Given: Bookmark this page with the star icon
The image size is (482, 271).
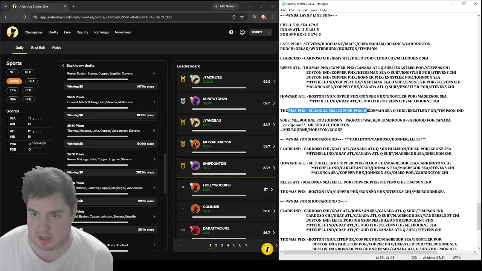Looking at the screenshot, I should point(242,17).
